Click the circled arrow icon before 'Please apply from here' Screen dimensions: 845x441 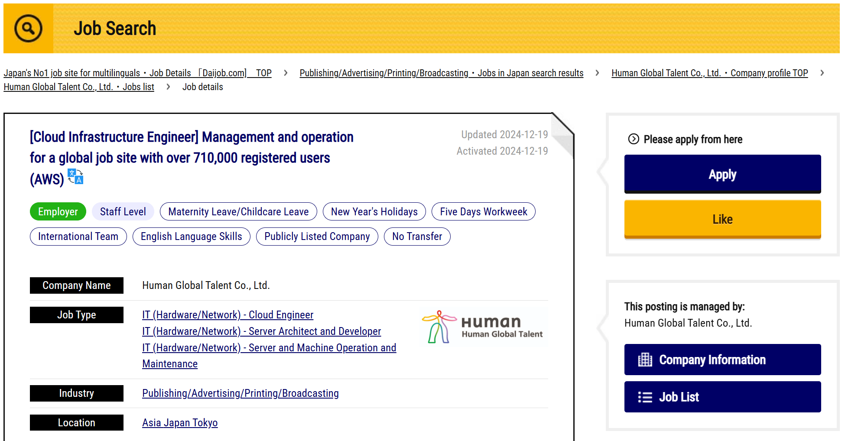pyautogui.click(x=634, y=139)
